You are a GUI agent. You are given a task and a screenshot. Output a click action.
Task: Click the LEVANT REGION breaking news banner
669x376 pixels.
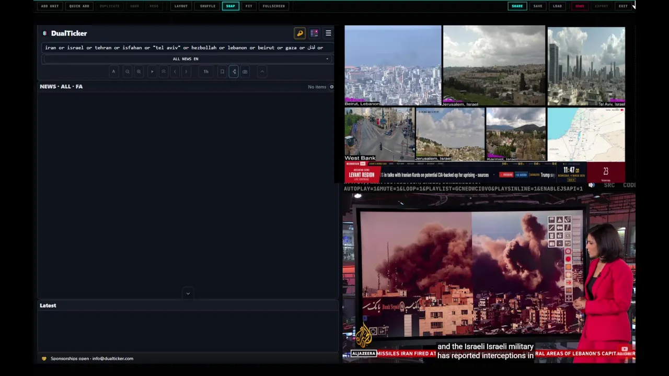click(x=362, y=174)
